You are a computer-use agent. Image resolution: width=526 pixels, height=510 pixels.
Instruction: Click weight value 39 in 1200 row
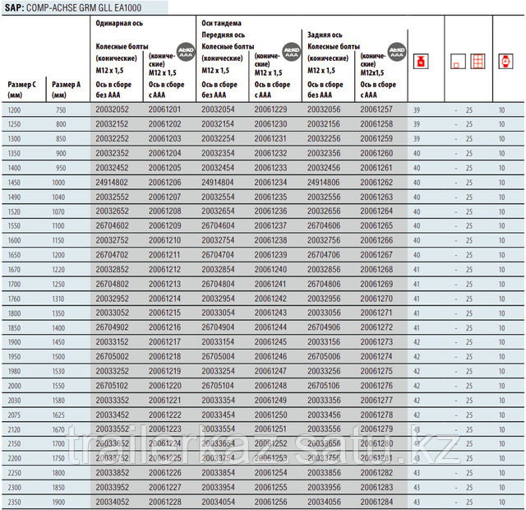pyautogui.click(x=417, y=109)
